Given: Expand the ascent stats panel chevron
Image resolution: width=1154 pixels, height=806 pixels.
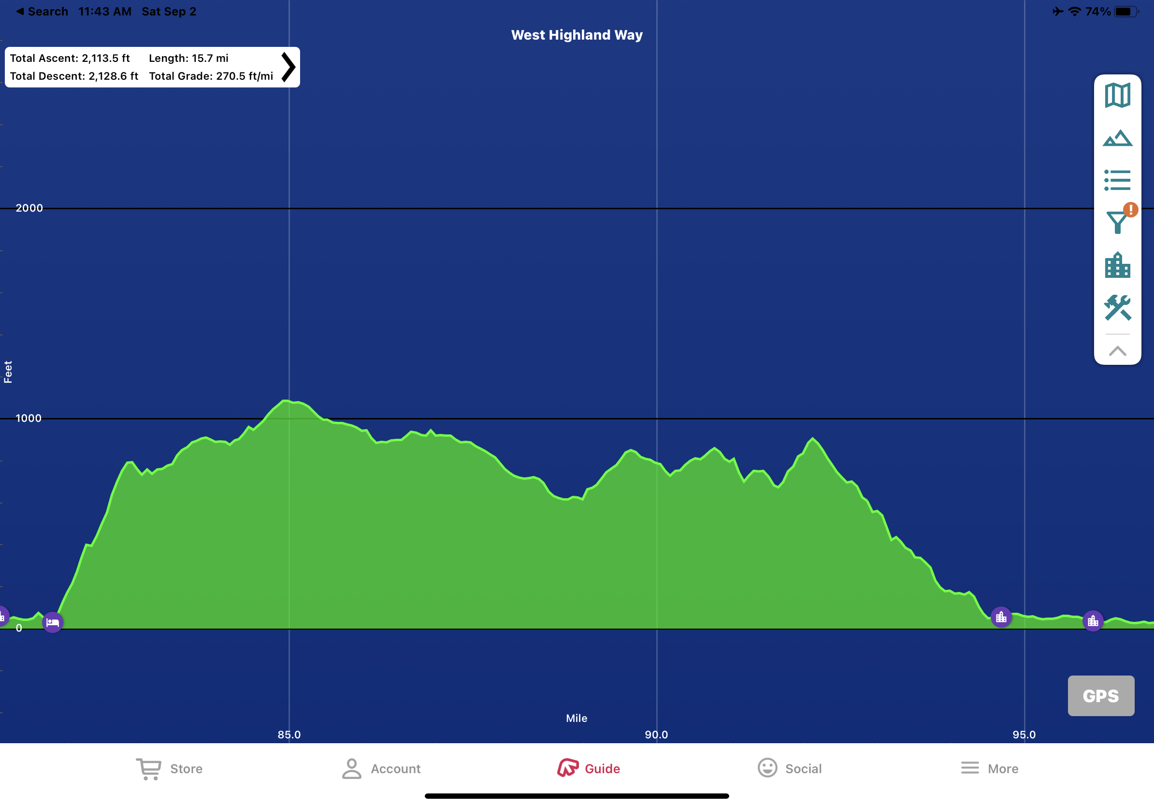Looking at the screenshot, I should pyautogui.click(x=288, y=67).
